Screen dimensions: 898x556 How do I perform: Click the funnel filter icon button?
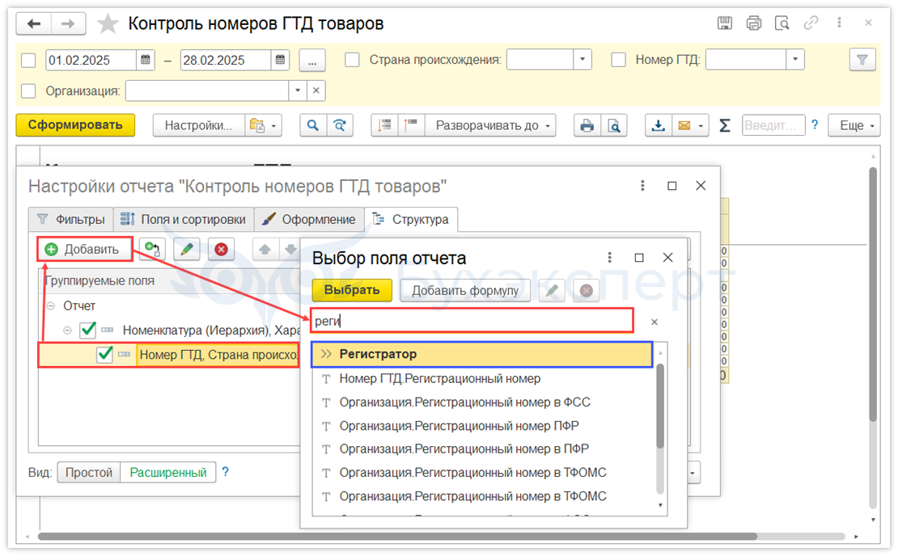click(862, 60)
